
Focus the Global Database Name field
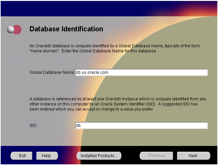tap(141, 72)
